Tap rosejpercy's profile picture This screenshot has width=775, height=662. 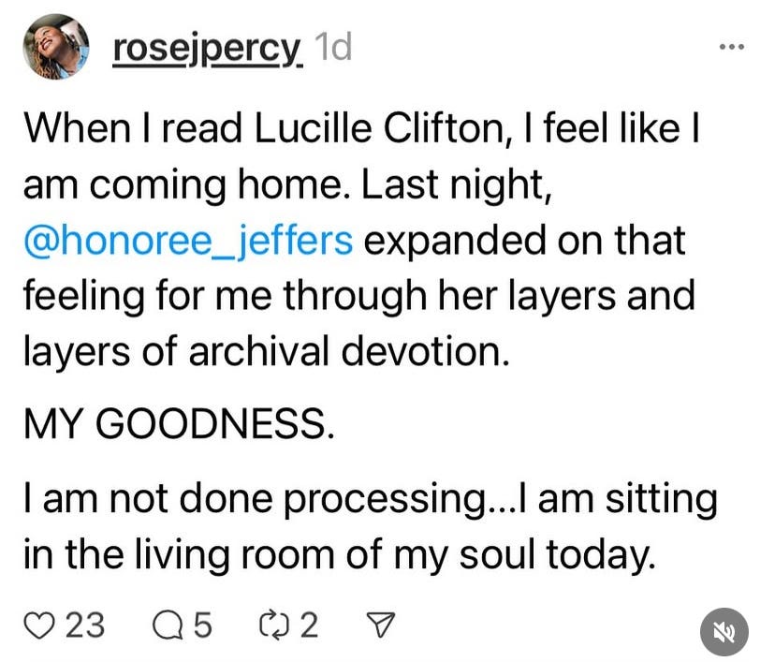coord(55,44)
